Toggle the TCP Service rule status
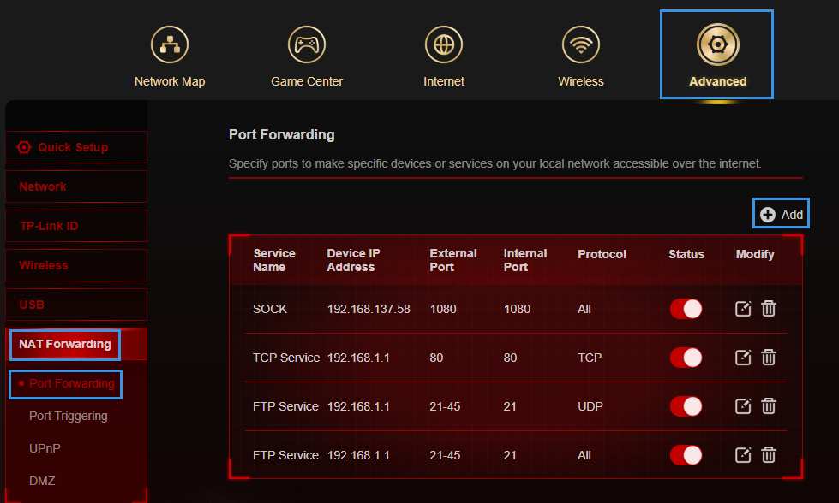 [686, 358]
